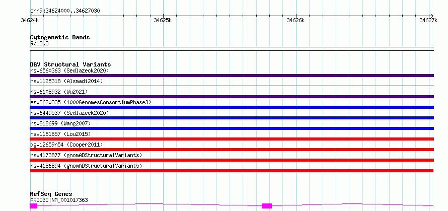Click the chr9:34624000..34627030 region label
Viewport: 448px width, 211px height.
point(65,11)
